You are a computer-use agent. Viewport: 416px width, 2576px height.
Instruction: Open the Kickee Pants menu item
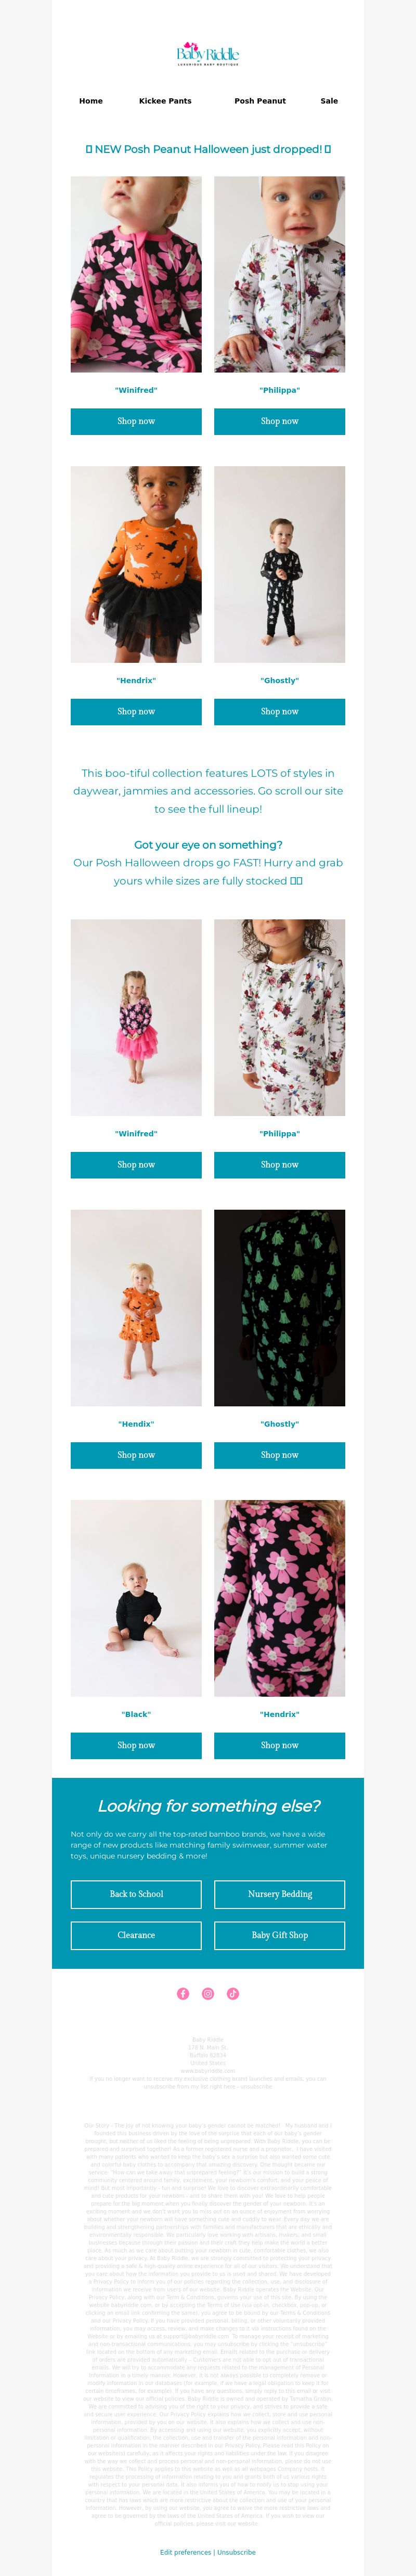click(x=165, y=101)
